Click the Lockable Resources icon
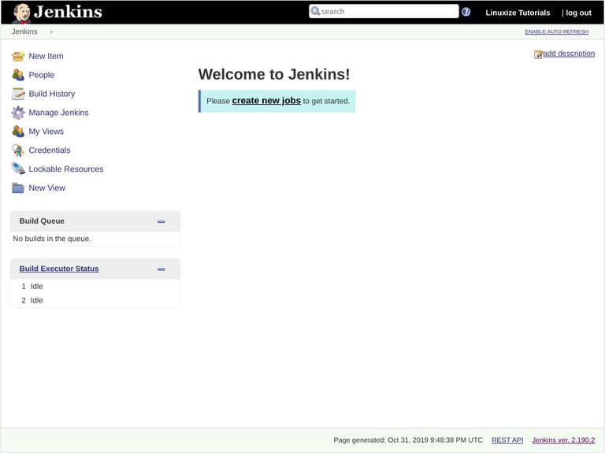Screen dimensions: 605x453 [x=18, y=169]
